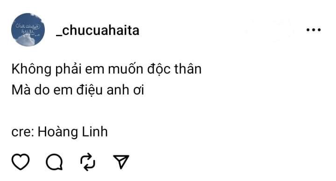Open comments via the speech bubble icon
The image size is (336, 181).
click(55, 162)
